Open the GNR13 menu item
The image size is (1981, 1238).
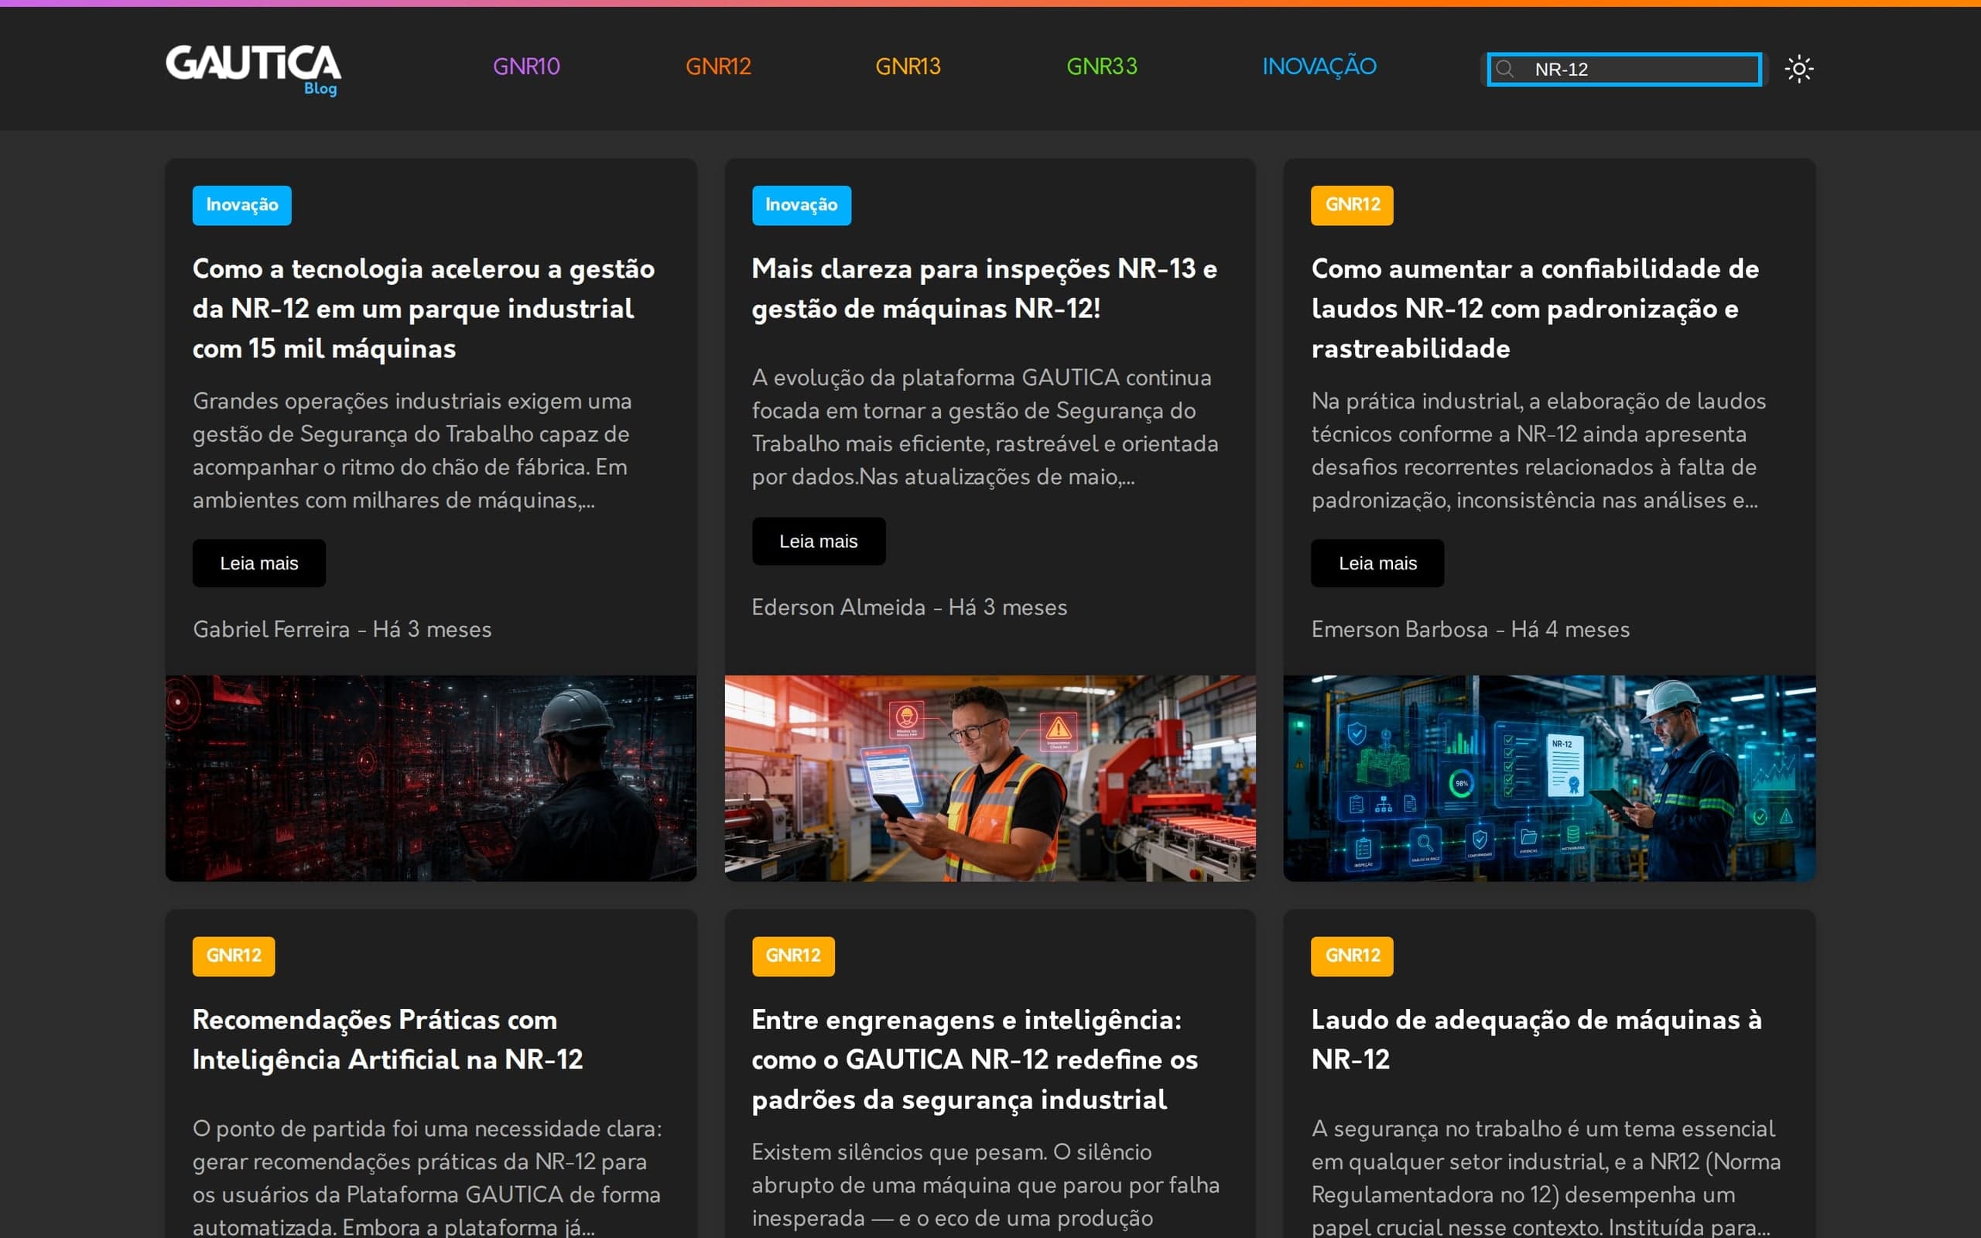[908, 67]
